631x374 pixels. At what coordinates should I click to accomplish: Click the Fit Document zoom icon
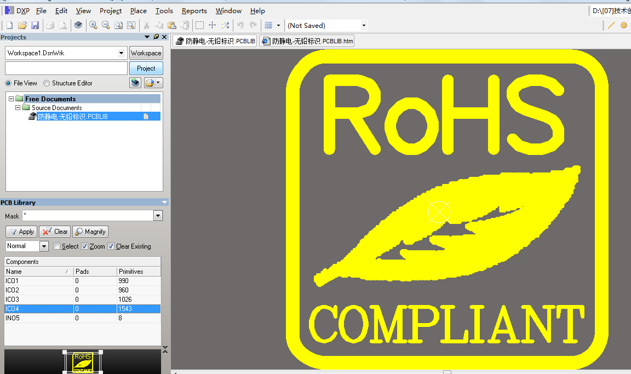(x=118, y=25)
